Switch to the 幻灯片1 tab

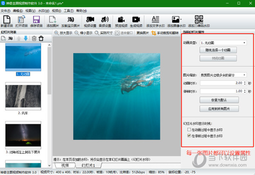point(88,165)
